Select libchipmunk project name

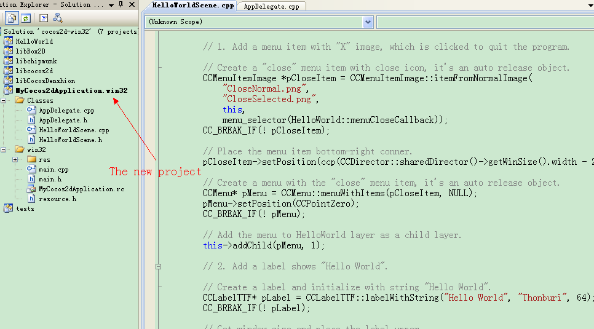(36, 61)
